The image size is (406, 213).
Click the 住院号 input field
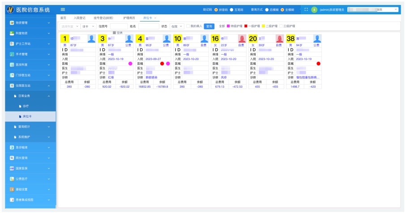coord(119,26)
